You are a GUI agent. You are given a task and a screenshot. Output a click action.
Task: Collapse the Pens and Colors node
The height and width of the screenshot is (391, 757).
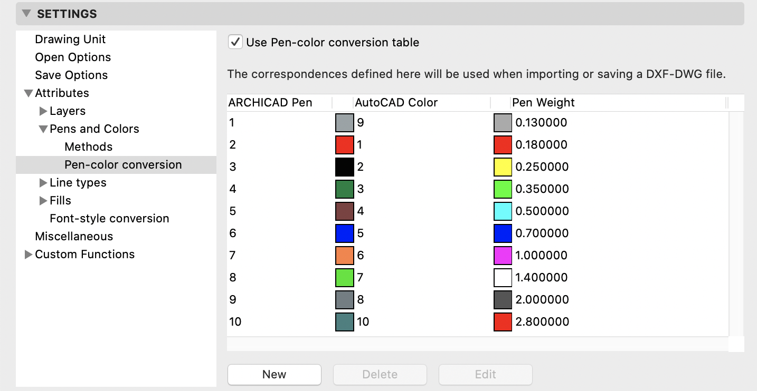(x=43, y=129)
